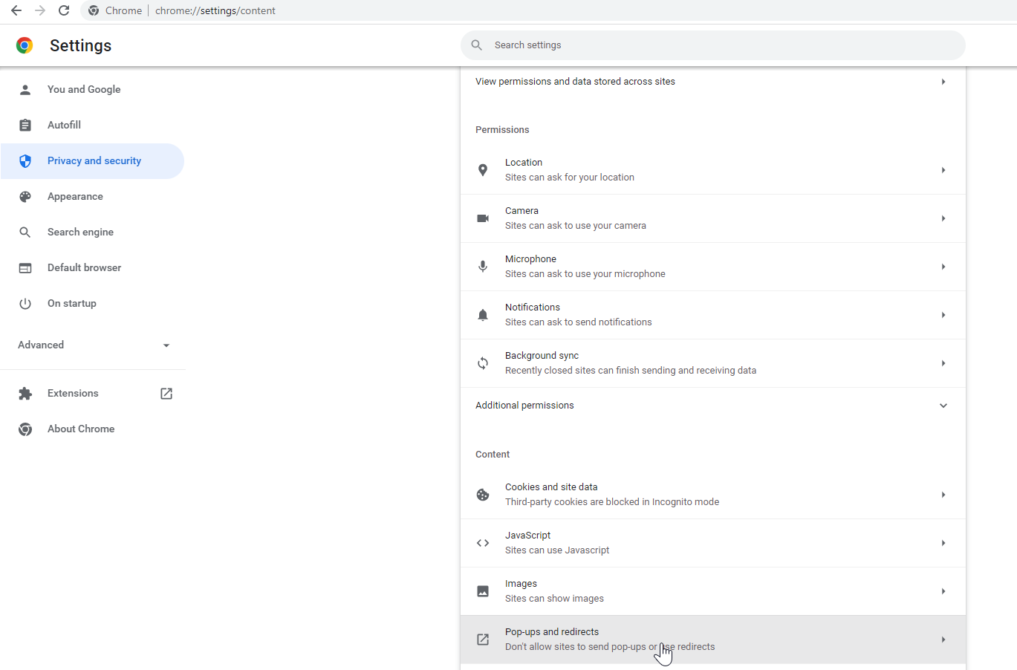
Task: Select the Microphone icon
Action: pyautogui.click(x=483, y=266)
